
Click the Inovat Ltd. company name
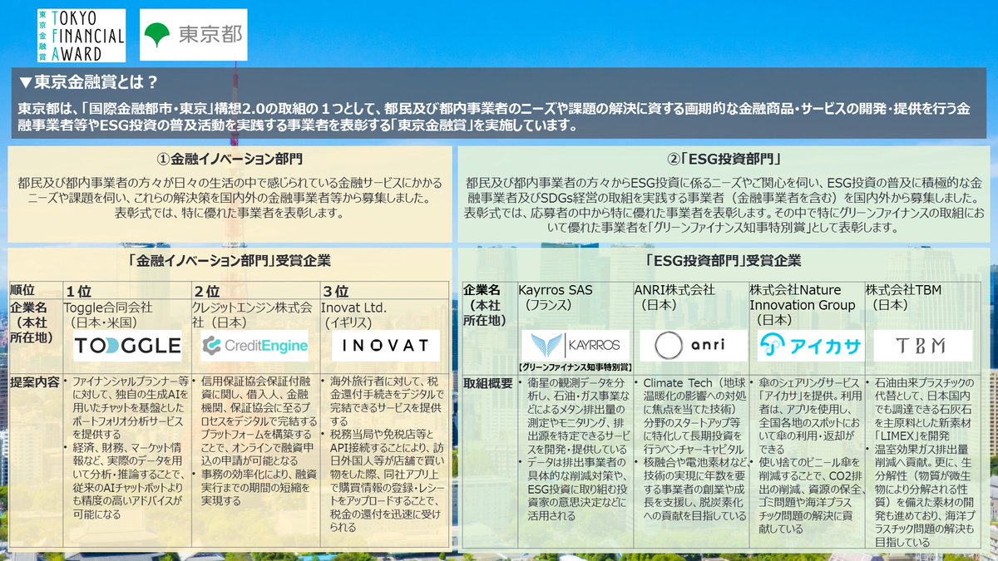(354, 307)
